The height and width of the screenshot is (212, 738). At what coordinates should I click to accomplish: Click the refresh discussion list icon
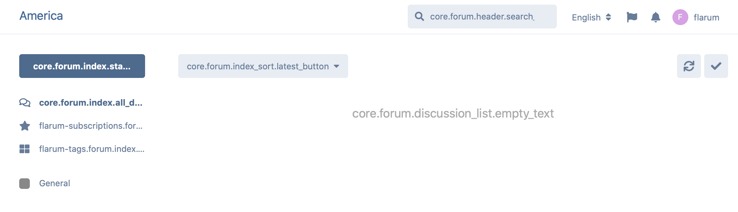[689, 66]
